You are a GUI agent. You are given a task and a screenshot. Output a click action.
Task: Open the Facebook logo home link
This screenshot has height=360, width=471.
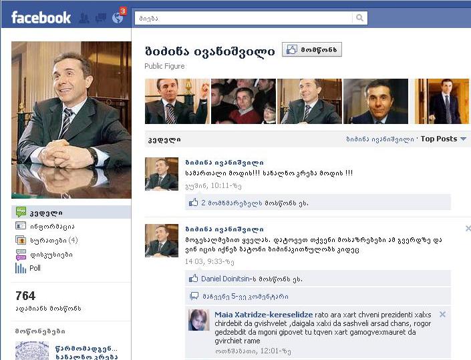point(41,17)
